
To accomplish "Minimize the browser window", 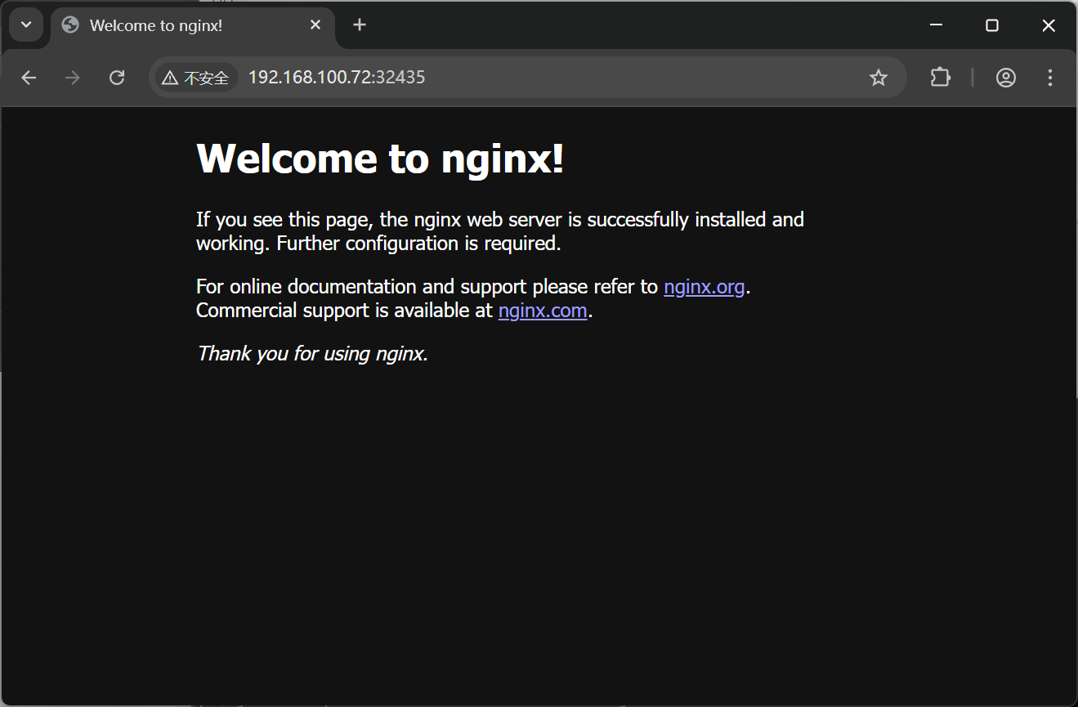I will pyautogui.click(x=937, y=25).
